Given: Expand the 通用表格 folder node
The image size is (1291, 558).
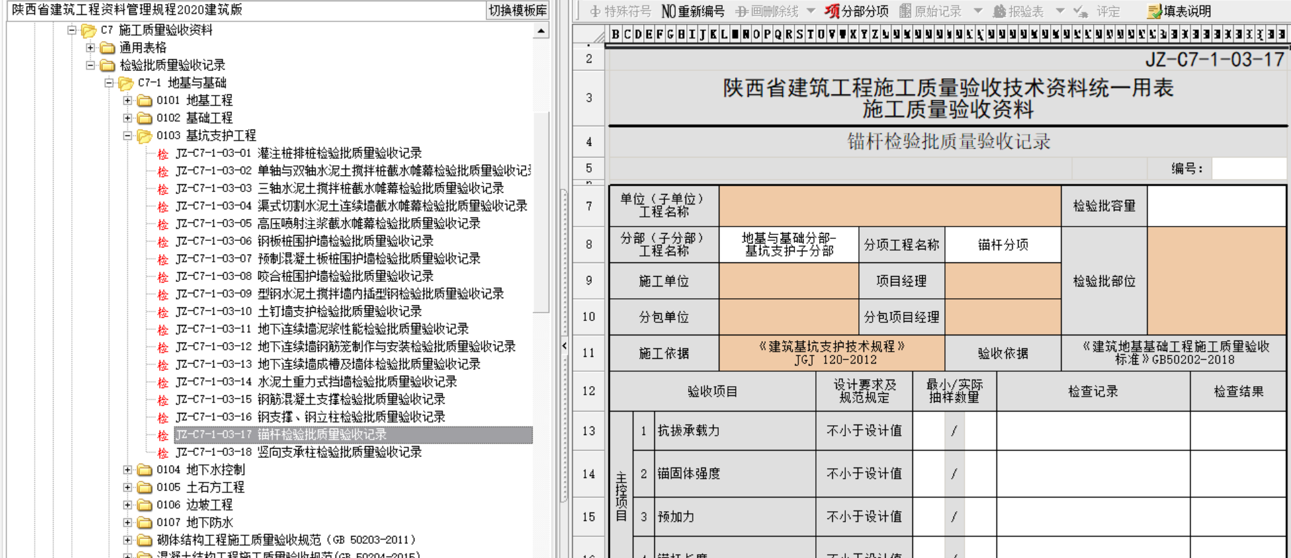Looking at the screenshot, I should 91,48.
